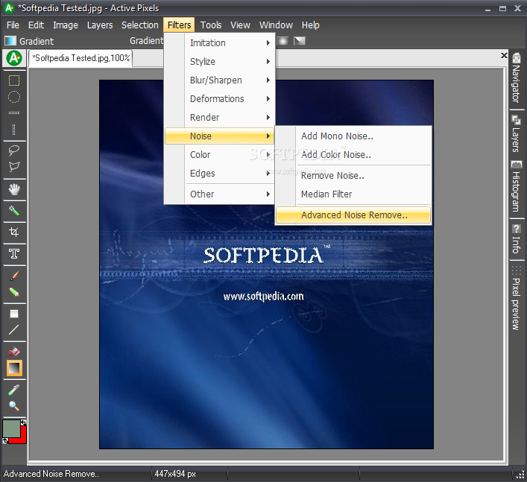Open the Navigator panel icon
The image size is (527, 482).
(517, 58)
